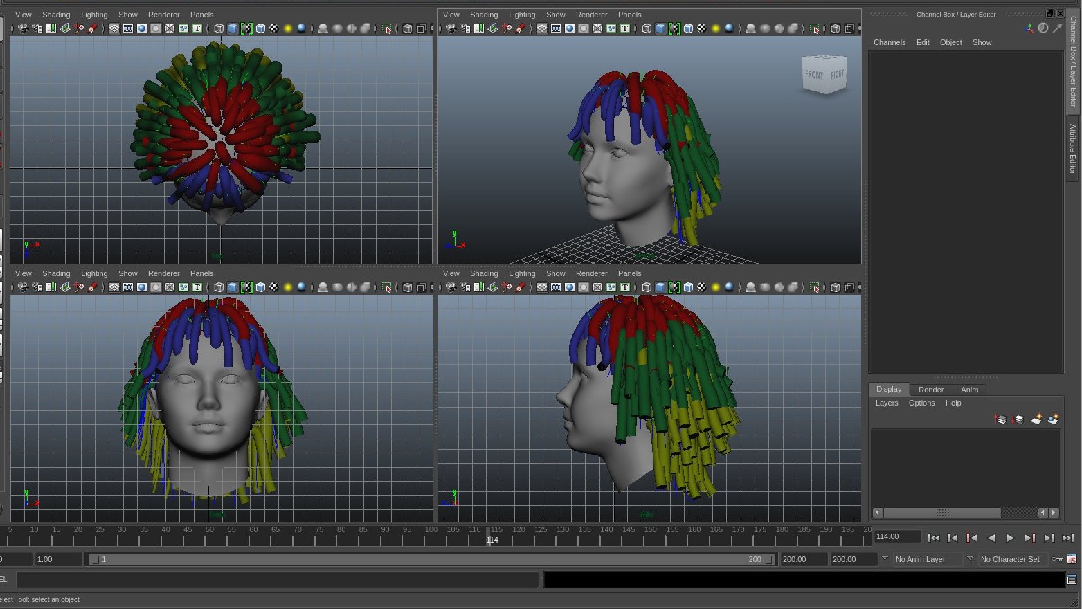Create a new empty display layer
The image size is (1082, 609).
click(1036, 419)
